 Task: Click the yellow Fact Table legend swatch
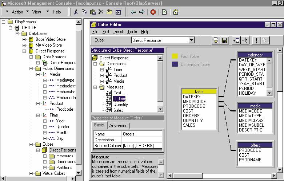(x=175, y=56)
